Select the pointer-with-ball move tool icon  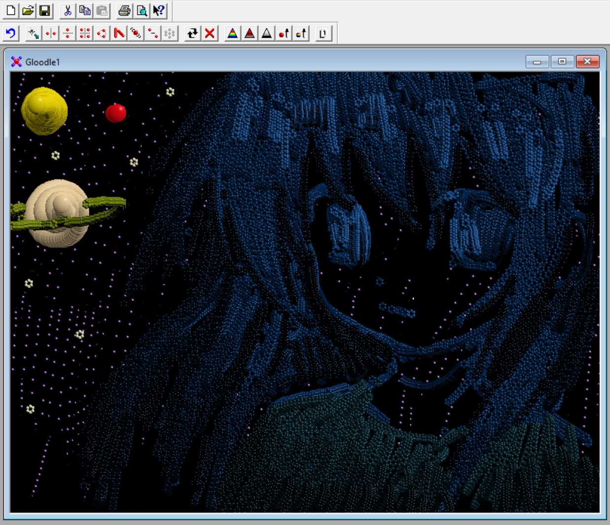[34, 34]
